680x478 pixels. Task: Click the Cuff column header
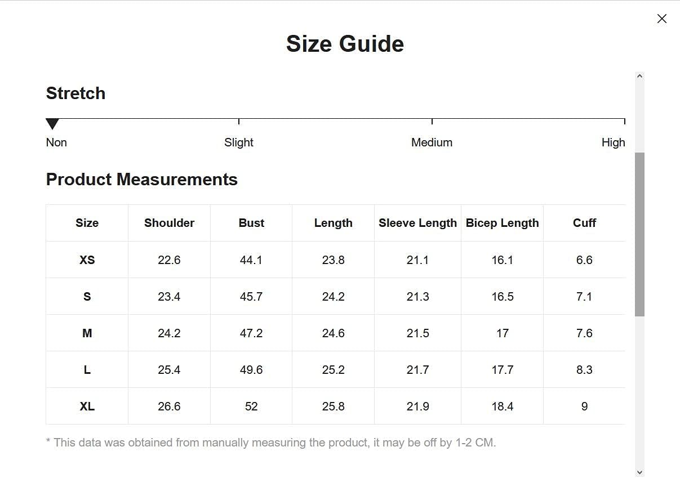click(584, 223)
